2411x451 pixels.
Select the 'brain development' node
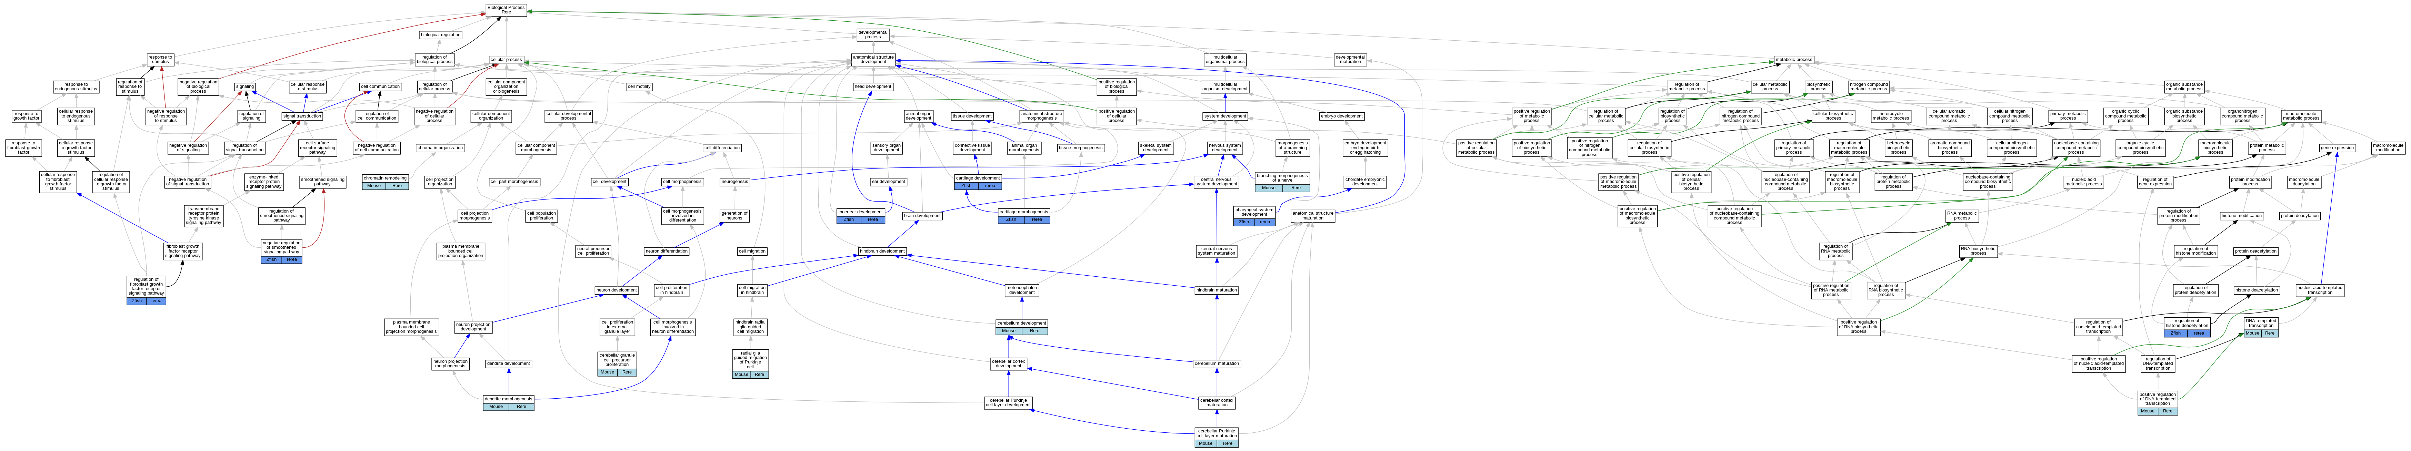point(922,216)
